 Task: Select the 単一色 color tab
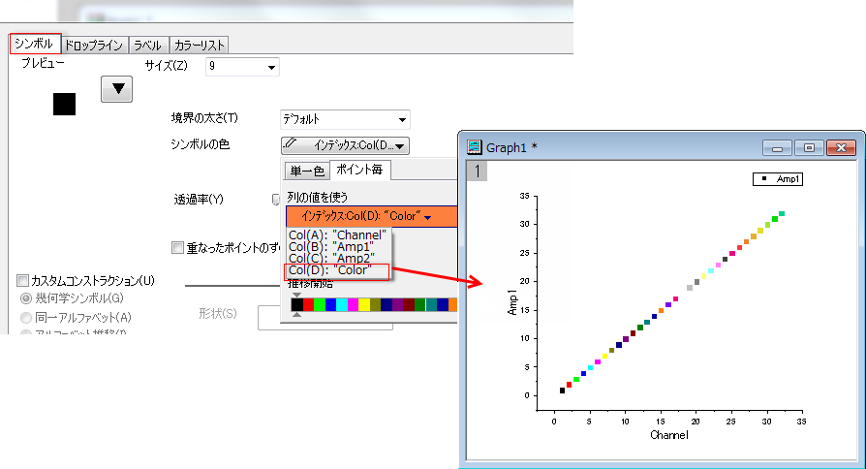pos(306,171)
